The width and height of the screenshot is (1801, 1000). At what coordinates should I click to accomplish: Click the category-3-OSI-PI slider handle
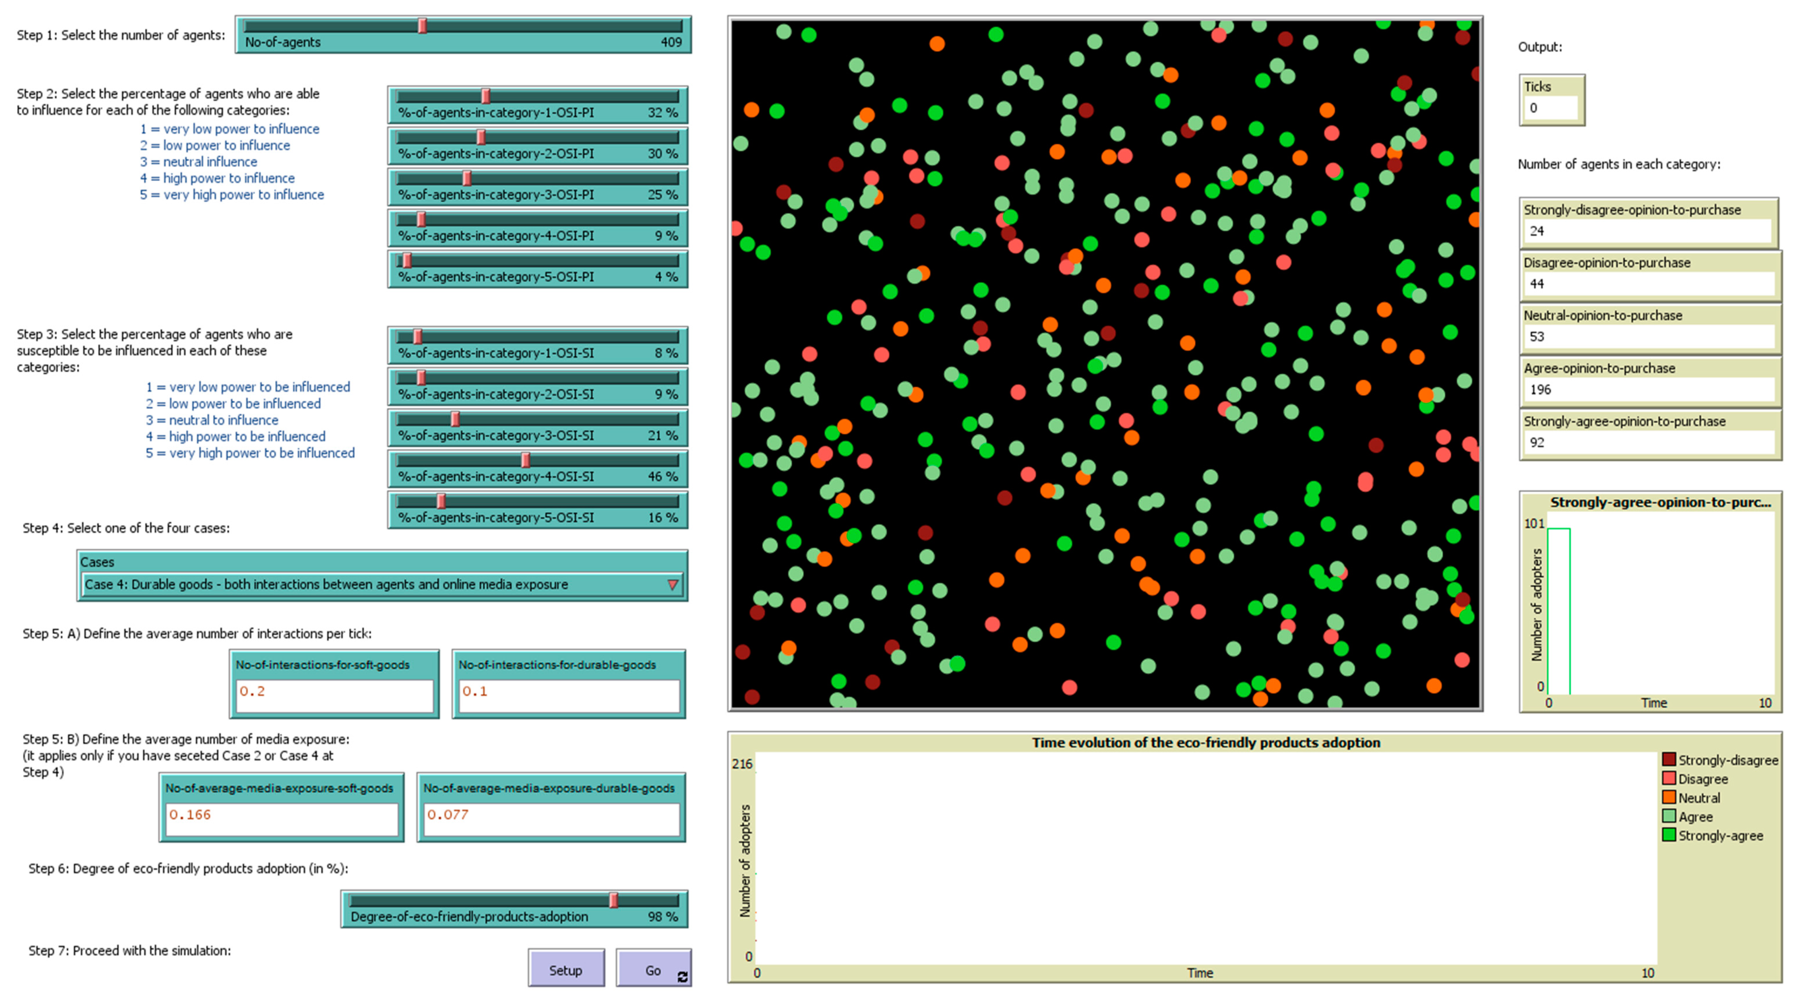[467, 178]
